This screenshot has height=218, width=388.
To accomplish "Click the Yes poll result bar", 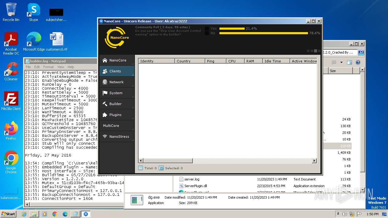I will [x=232, y=28].
